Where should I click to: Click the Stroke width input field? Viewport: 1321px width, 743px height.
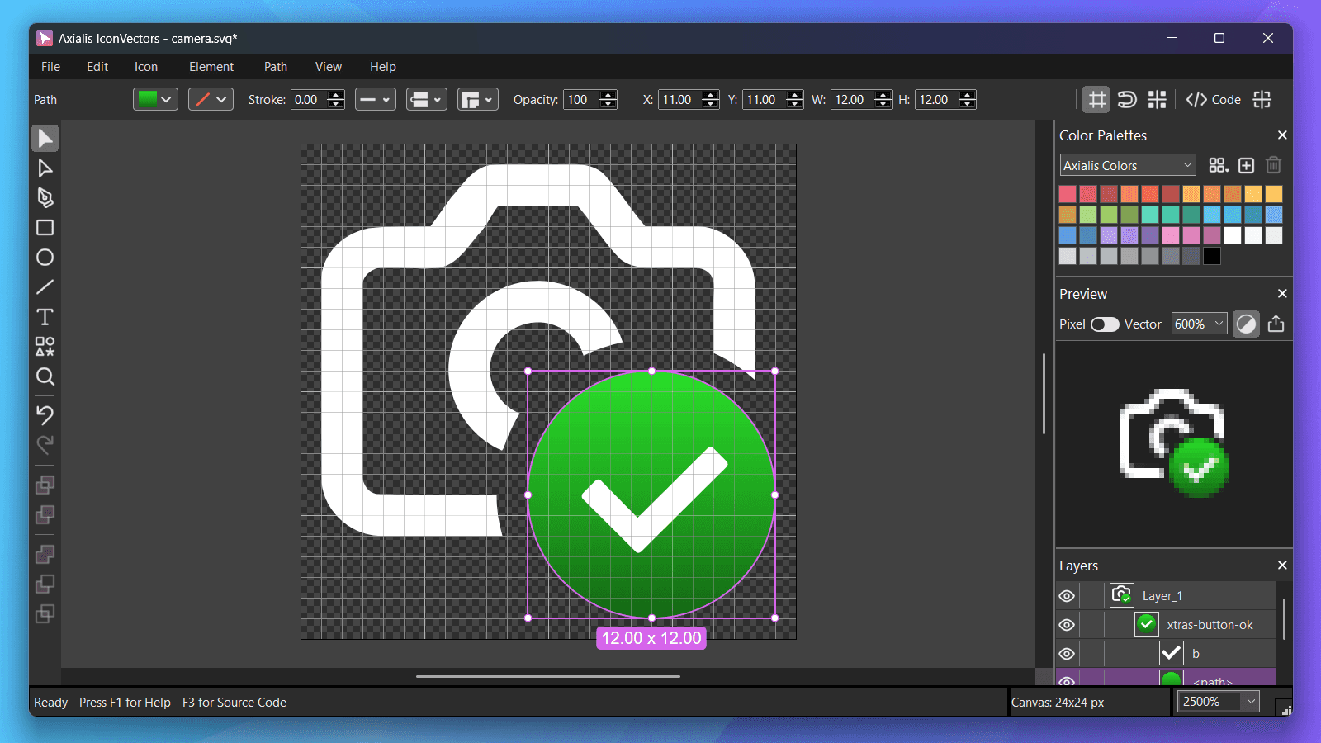309,100
